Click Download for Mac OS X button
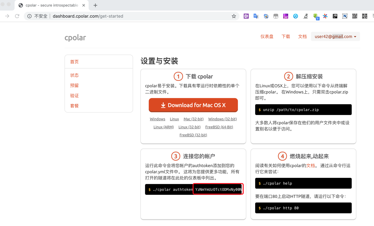This screenshot has width=374, height=226. (x=193, y=105)
